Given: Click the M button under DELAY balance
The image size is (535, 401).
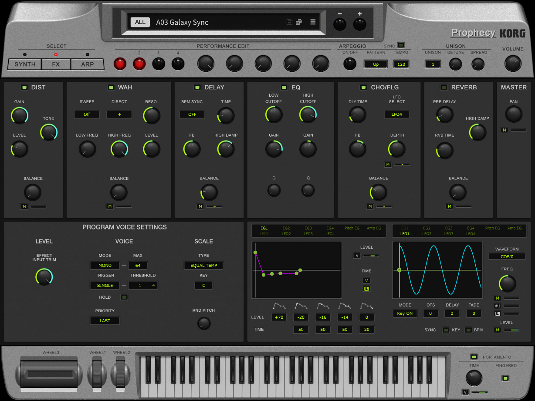Looking at the screenshot, I should coord(200,206).
